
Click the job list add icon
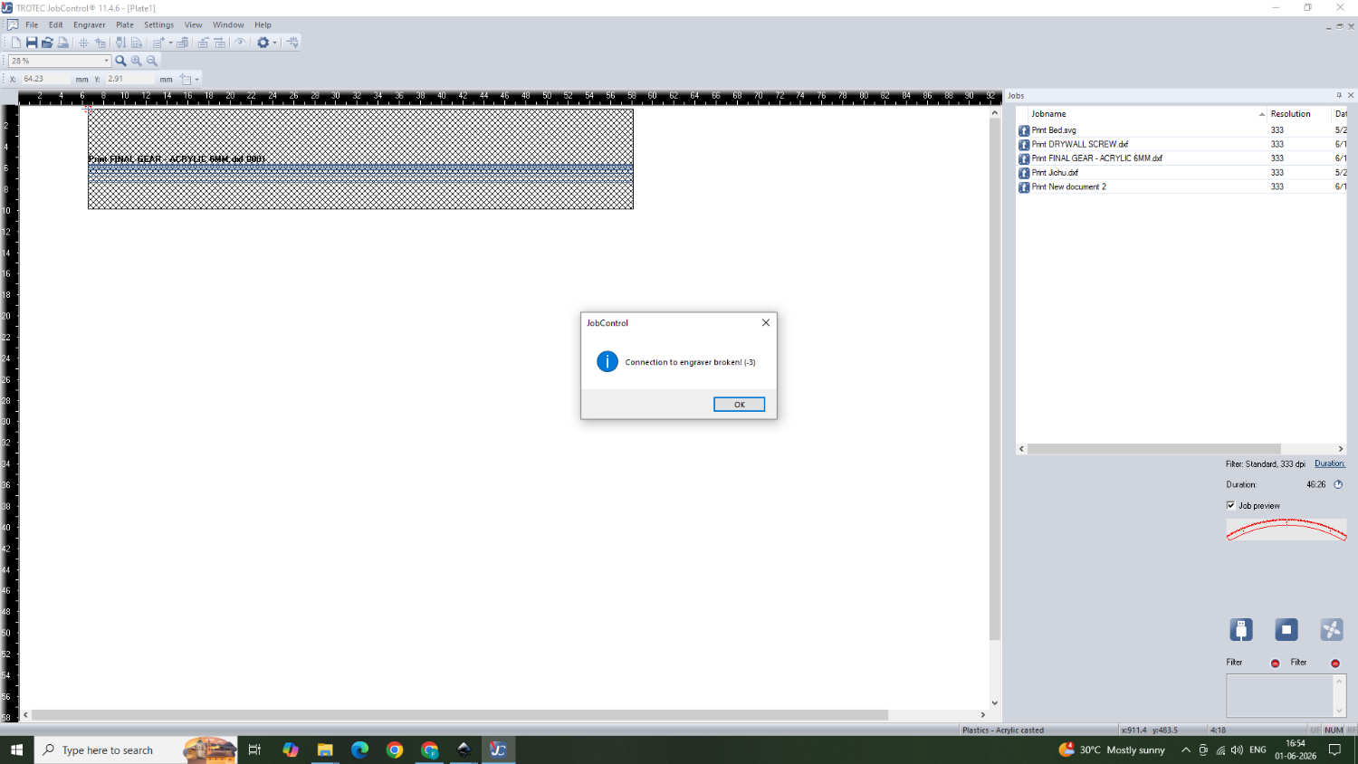pyautogui.click(x=158, y=43)
